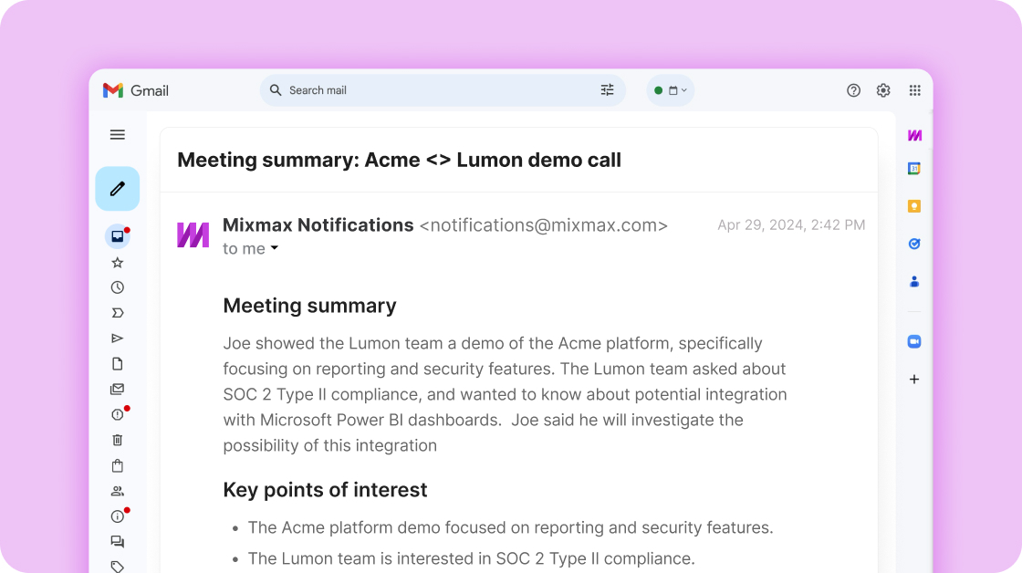
Task: Toggle the main menu hamburger icon
Action: pyautogui.click(x=117, y=135)
